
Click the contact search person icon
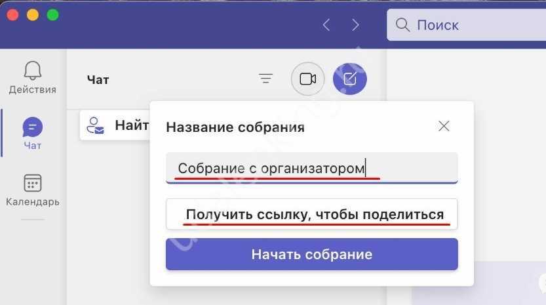96,125
